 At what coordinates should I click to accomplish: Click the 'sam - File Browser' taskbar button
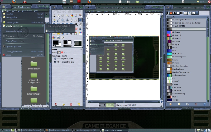(114, 130)
